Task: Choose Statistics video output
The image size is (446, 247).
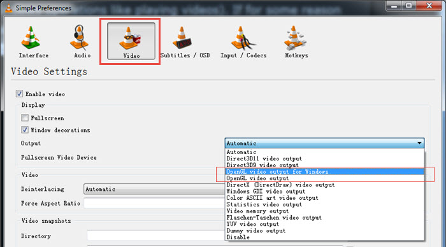Action: (x=324, y=204)
